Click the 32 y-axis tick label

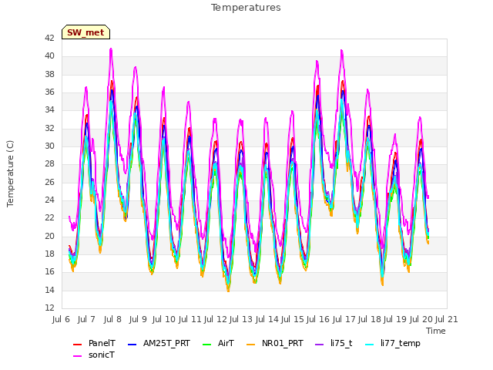(49, 129)
